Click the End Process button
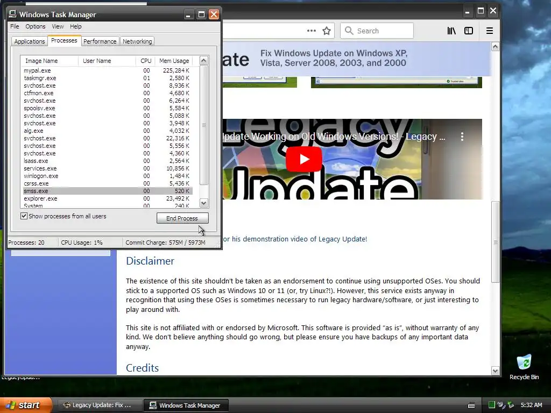This screenshot has width=551, height=413. click(x=182, y=218)
